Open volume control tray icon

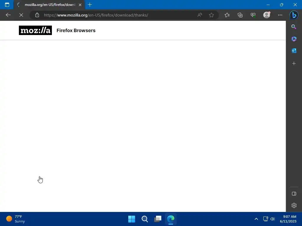pyautogui.click(x=272, y=219)
